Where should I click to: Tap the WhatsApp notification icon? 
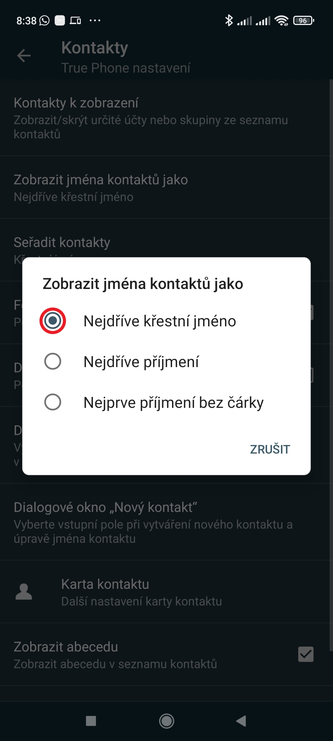(x=44, y=20)
